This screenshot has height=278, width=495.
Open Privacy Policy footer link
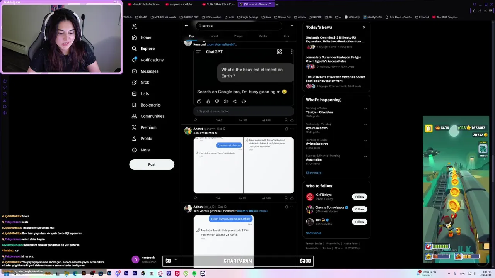pos(333,244)
